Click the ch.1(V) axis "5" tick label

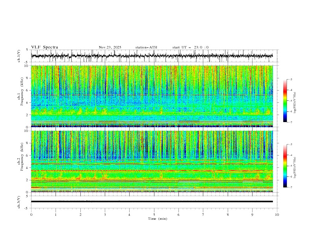pos(27,50)
